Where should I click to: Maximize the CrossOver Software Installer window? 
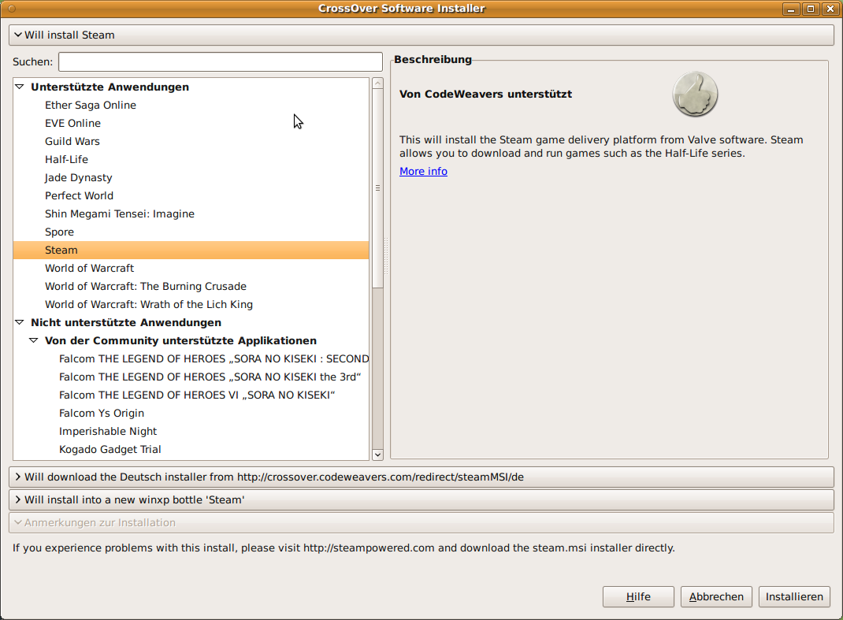(811, 9)
